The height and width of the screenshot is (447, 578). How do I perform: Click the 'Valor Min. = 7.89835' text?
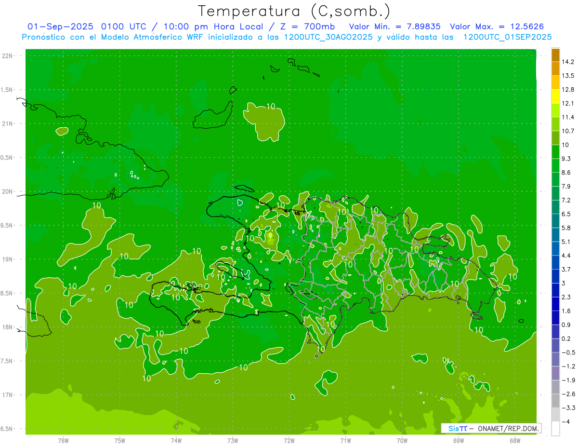(x=394, y=27)
